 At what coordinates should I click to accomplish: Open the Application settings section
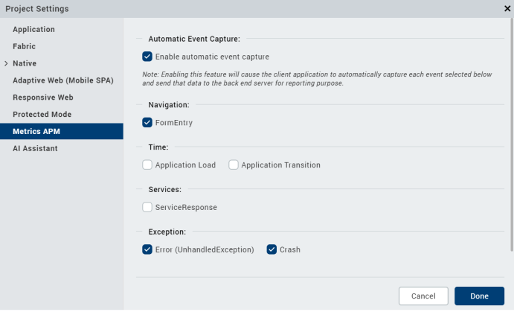(x=33, y=29)
